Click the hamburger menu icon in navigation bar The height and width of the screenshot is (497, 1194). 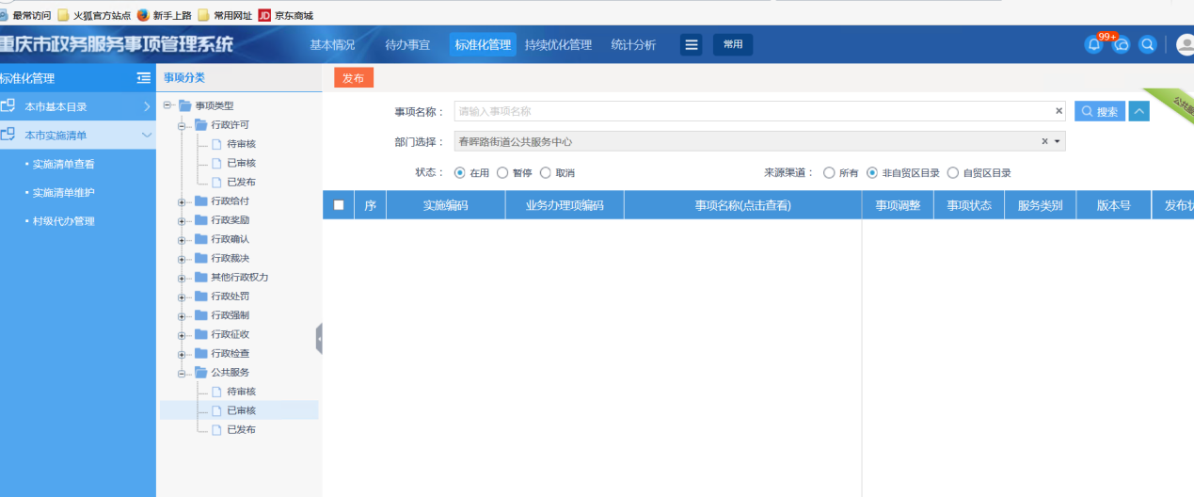point(692,45)
